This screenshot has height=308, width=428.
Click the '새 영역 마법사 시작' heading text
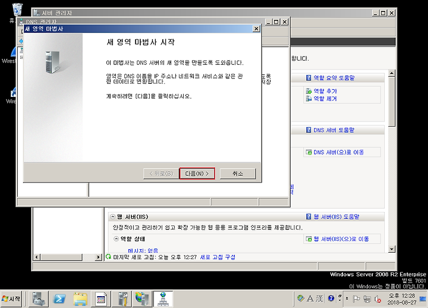(x=140, y=42)
